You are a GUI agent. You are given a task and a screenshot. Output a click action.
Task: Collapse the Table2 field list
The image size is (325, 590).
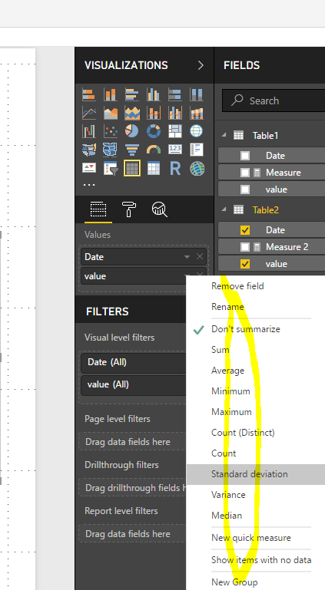[x=224, y=209]
